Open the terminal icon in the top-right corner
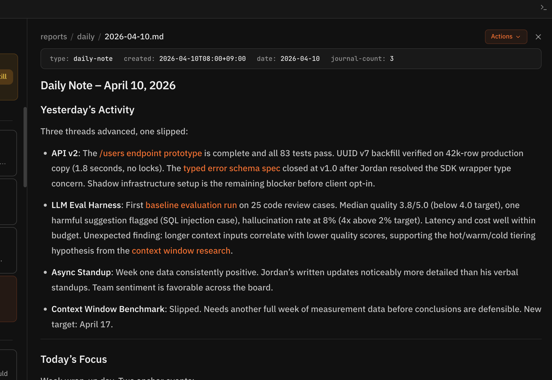The image size is (552, 380). pos(544,7)
